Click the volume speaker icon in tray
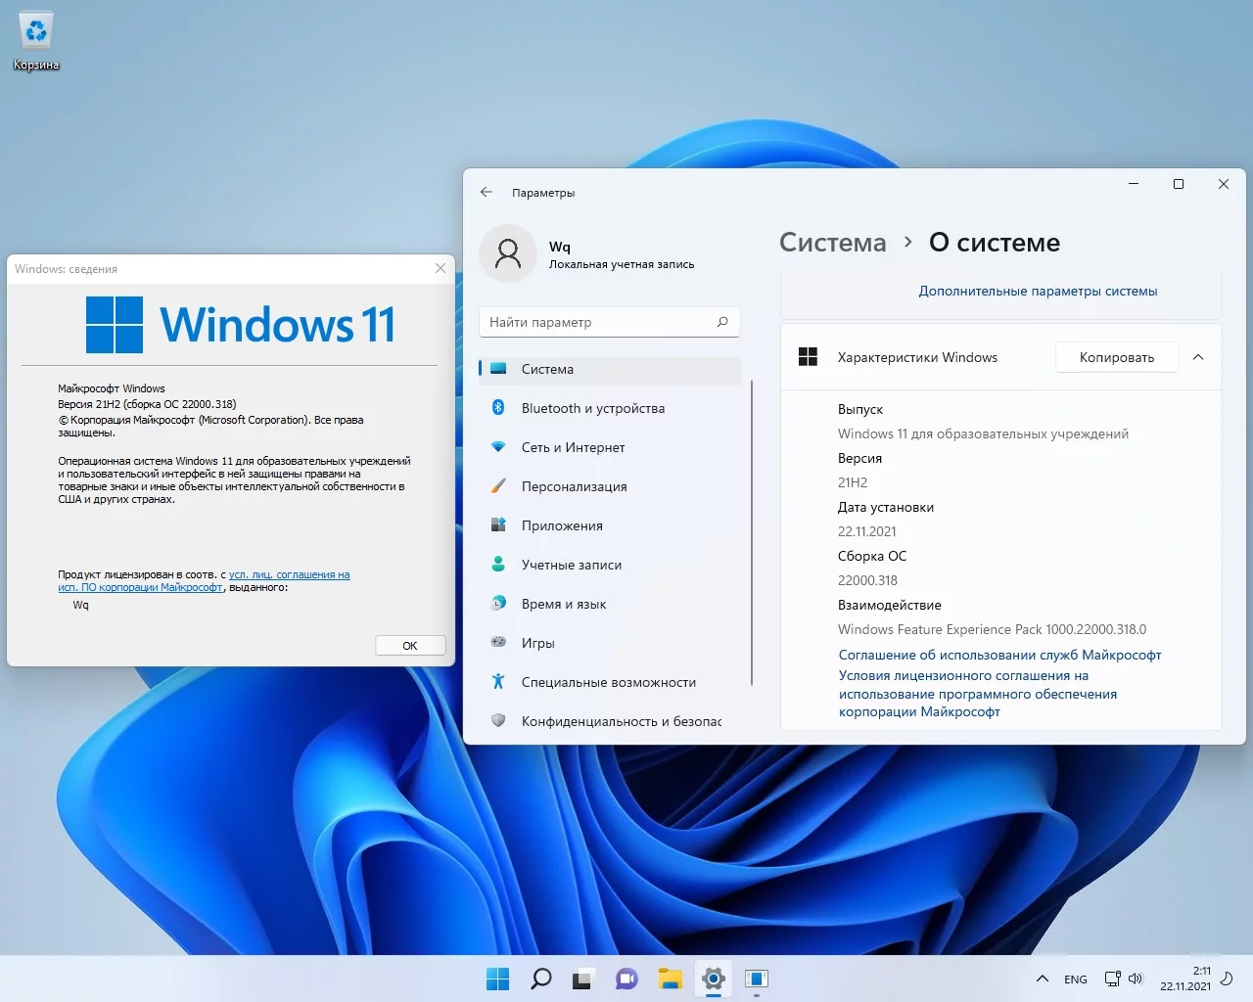Viewport: 1253px width, 1002px height. click(1136, 979)
